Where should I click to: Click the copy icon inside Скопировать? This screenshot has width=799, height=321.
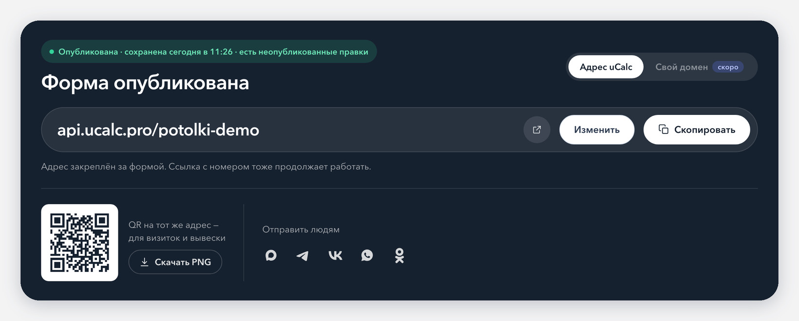(x=663, y=129)
